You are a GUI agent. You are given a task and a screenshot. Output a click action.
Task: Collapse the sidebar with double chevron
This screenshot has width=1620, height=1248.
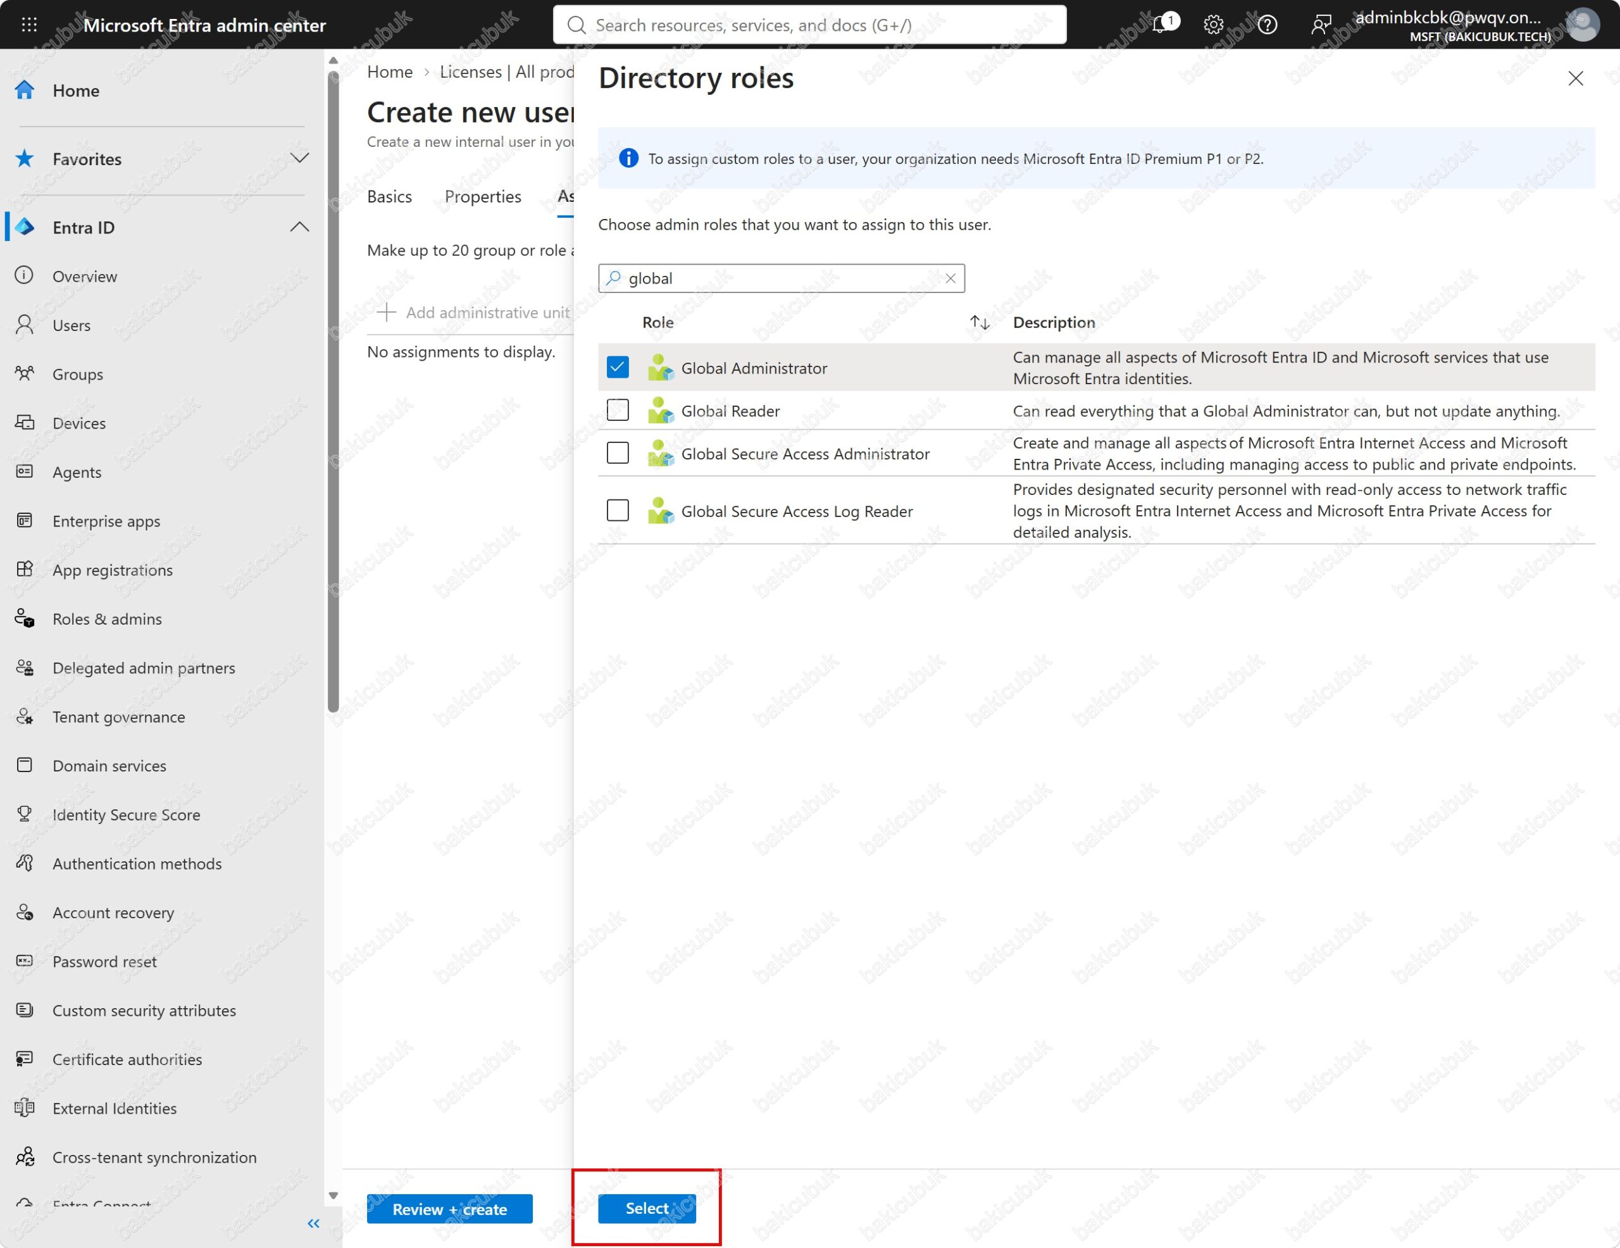(x=313, y=1223)
